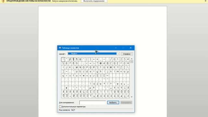Select the uppercase R character cell

[x=94, y=67]
